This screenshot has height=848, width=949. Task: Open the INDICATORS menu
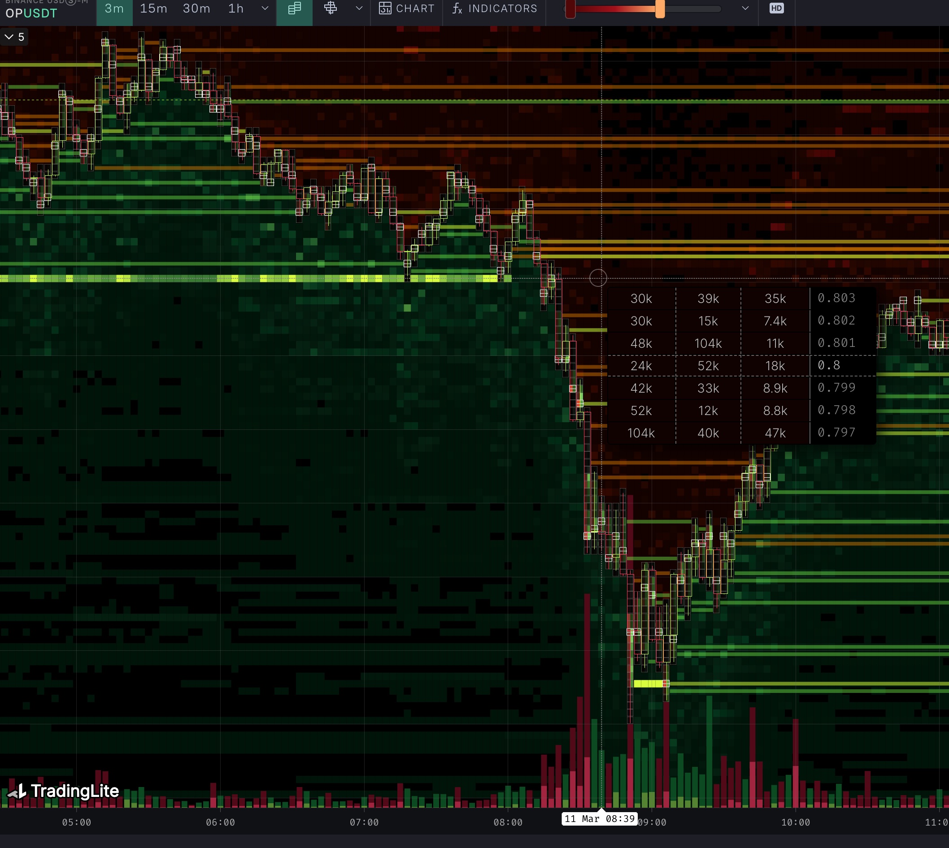click(502, 9)
